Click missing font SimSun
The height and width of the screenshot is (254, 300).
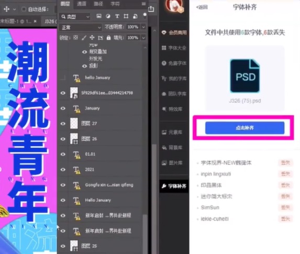pos(210,207)
